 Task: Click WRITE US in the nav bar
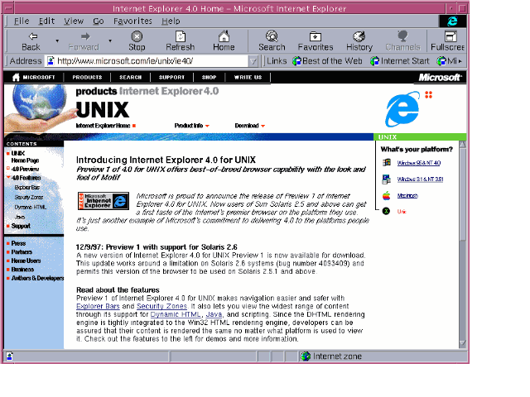[x=248, y=77]
